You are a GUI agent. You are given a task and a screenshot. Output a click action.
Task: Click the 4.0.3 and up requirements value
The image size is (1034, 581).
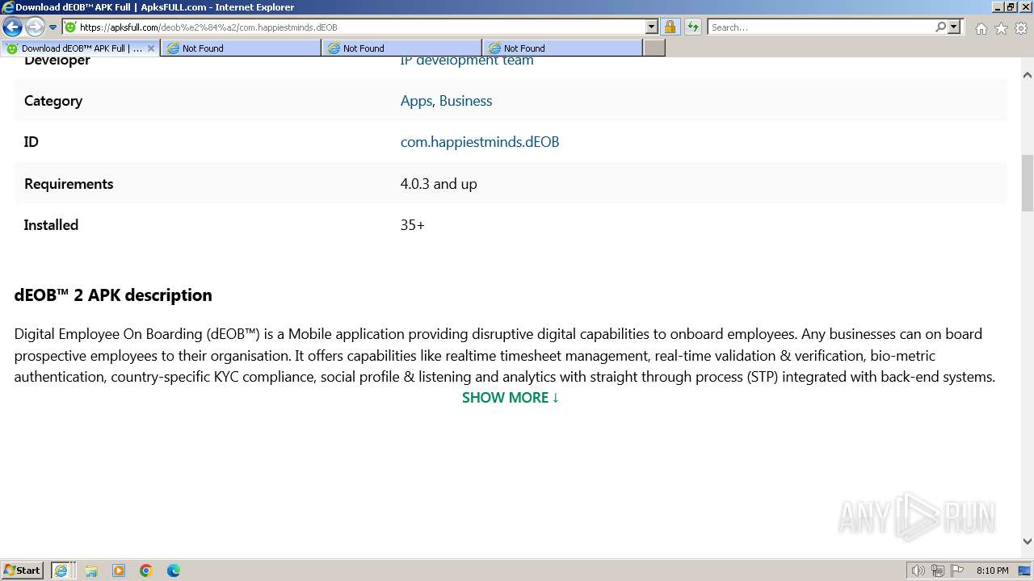click(x=439, y=184)
